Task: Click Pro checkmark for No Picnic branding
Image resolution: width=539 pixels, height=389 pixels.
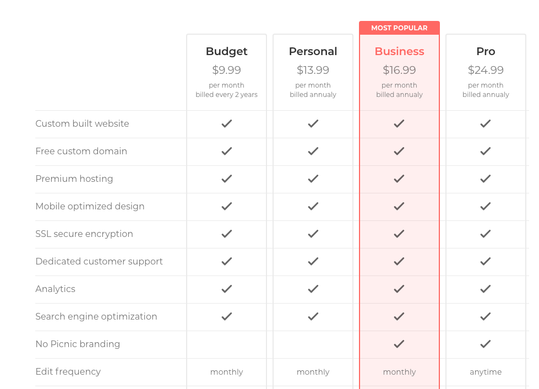Action: 485,344
